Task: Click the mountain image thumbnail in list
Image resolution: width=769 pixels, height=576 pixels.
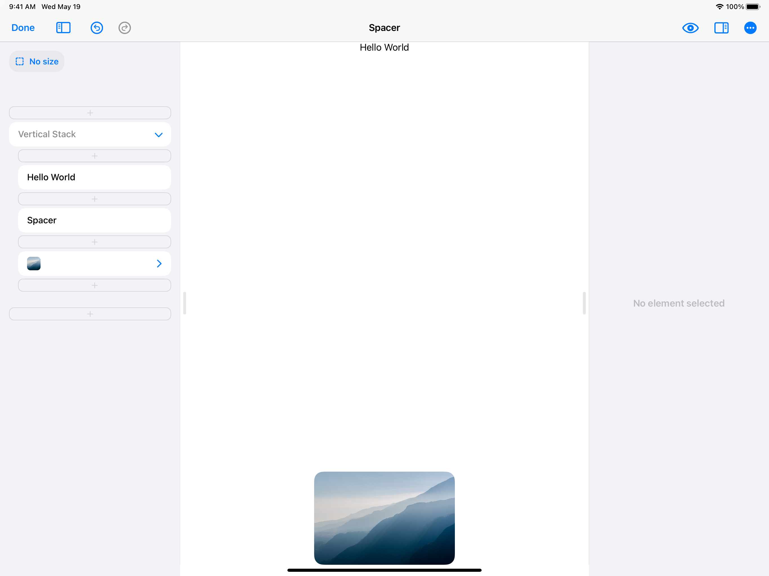Action: click(x=34, y=264)
